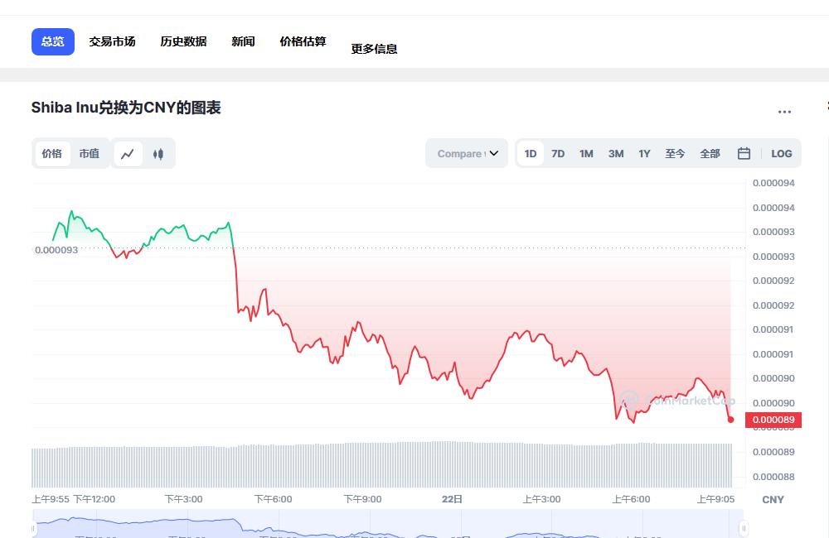Select the 1M time range
Viewport: 829px width, 538px height.
pos(586,154)
